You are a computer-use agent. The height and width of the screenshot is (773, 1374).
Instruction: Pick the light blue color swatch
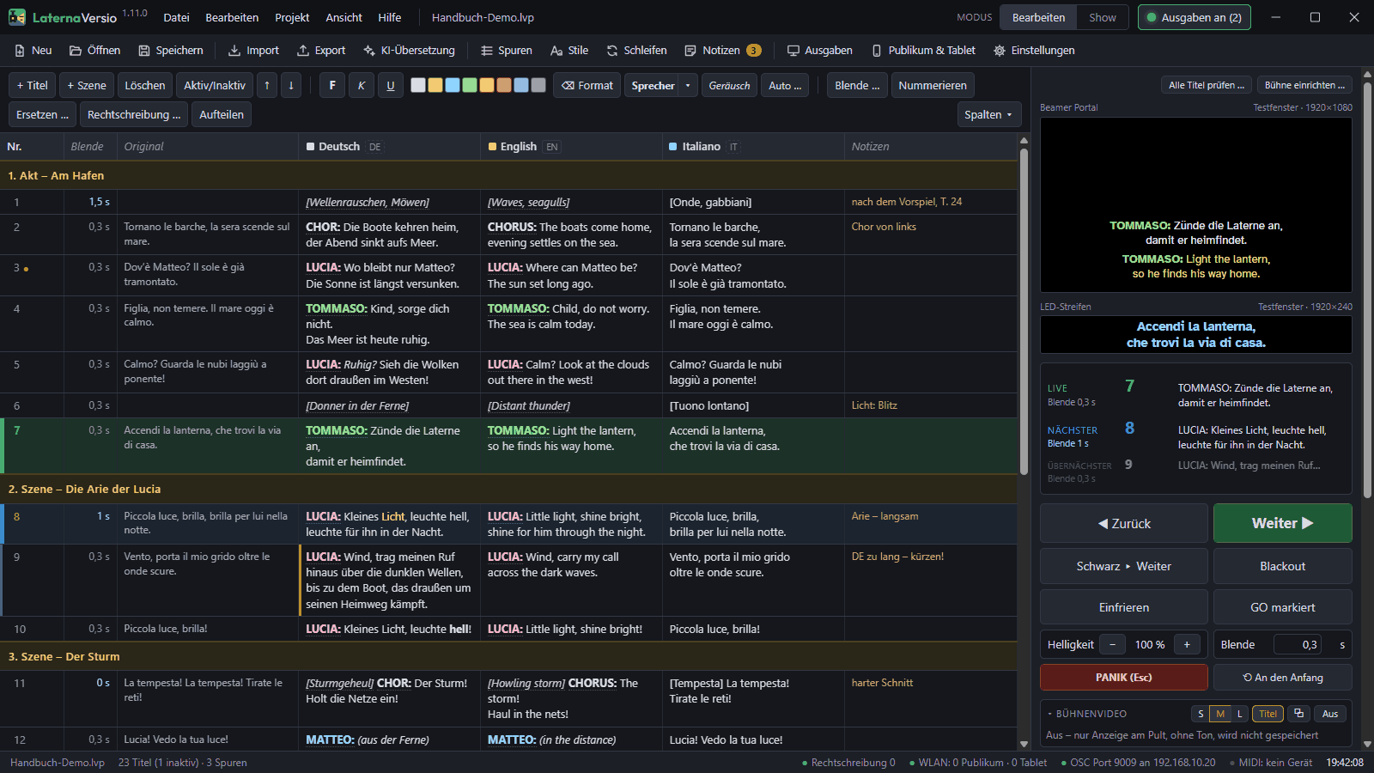coord(453,85)
